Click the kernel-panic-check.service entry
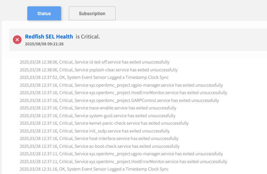This screenshot has width=267, height=174. coord(104,123)
